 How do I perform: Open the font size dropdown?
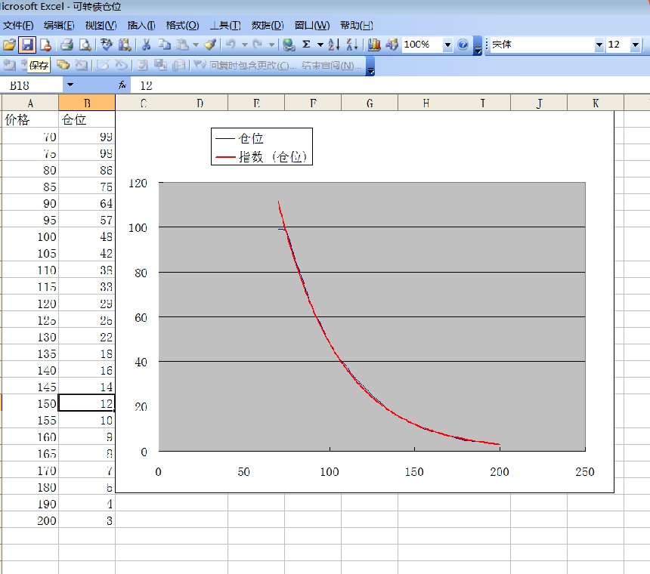coord(634,45)
